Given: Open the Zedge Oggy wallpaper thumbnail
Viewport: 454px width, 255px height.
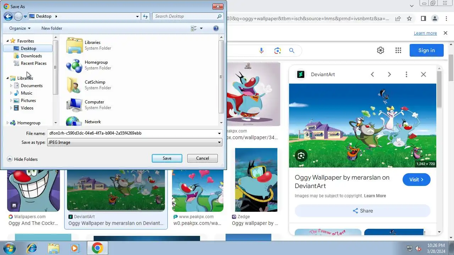Looking at the screenshot, I should tap(256, 180).
